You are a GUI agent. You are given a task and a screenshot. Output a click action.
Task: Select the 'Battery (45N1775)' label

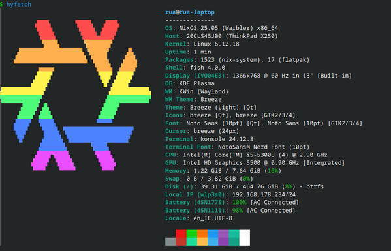coord(195,203)
